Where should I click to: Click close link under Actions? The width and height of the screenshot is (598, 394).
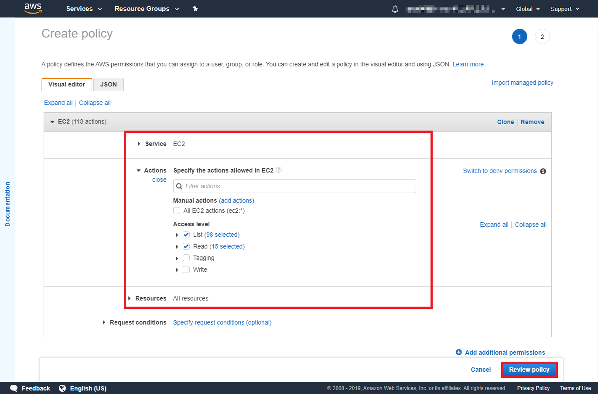pyautogui.click(x=159, y=180)
